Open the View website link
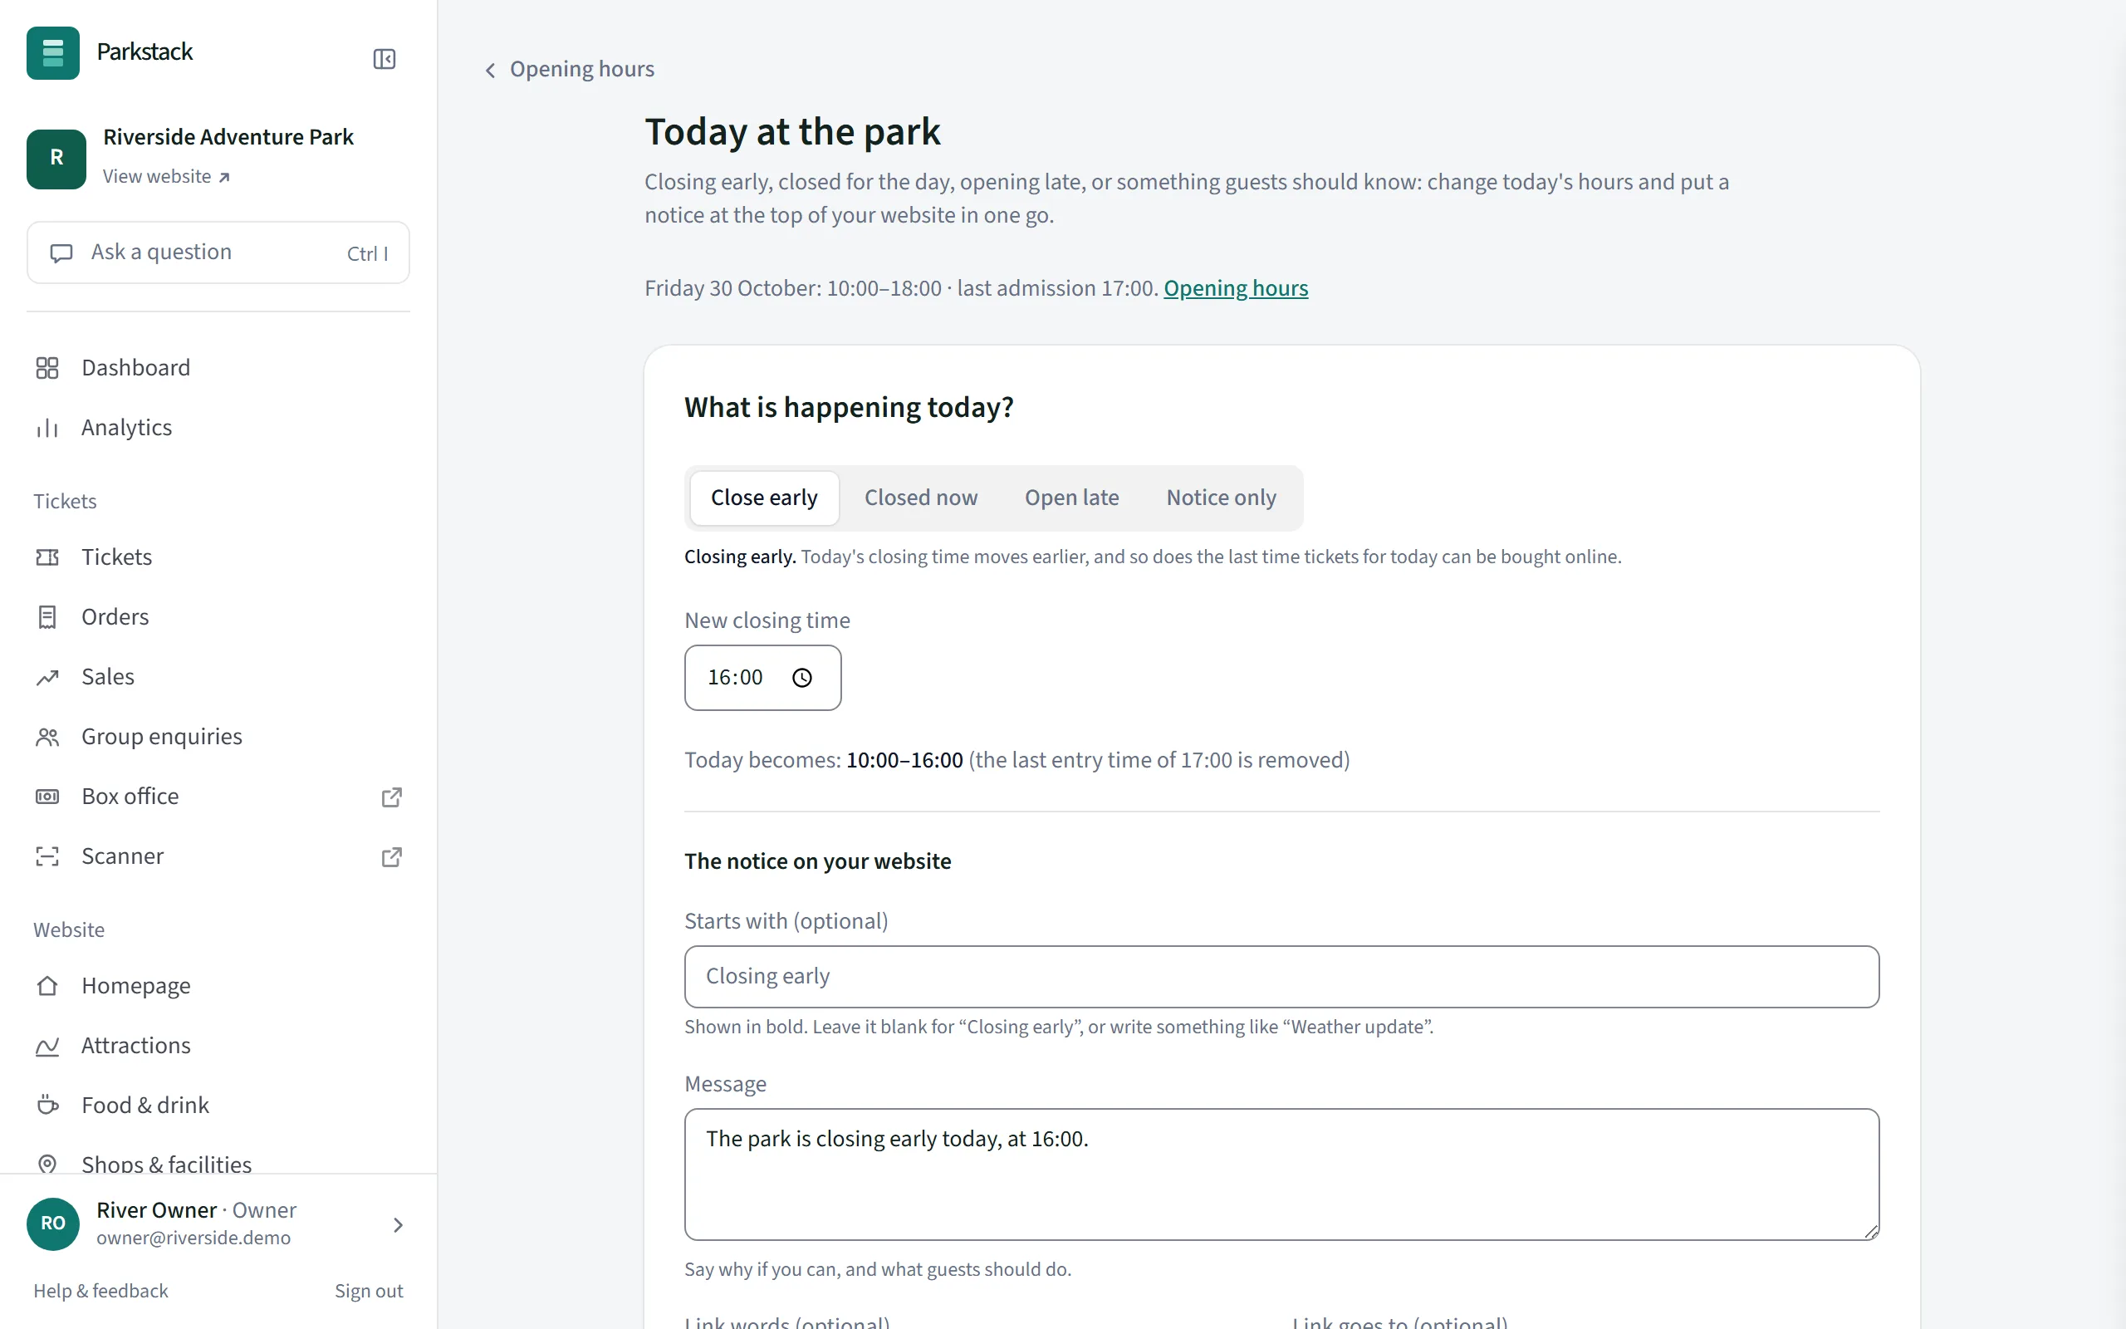 coord(166,177)
